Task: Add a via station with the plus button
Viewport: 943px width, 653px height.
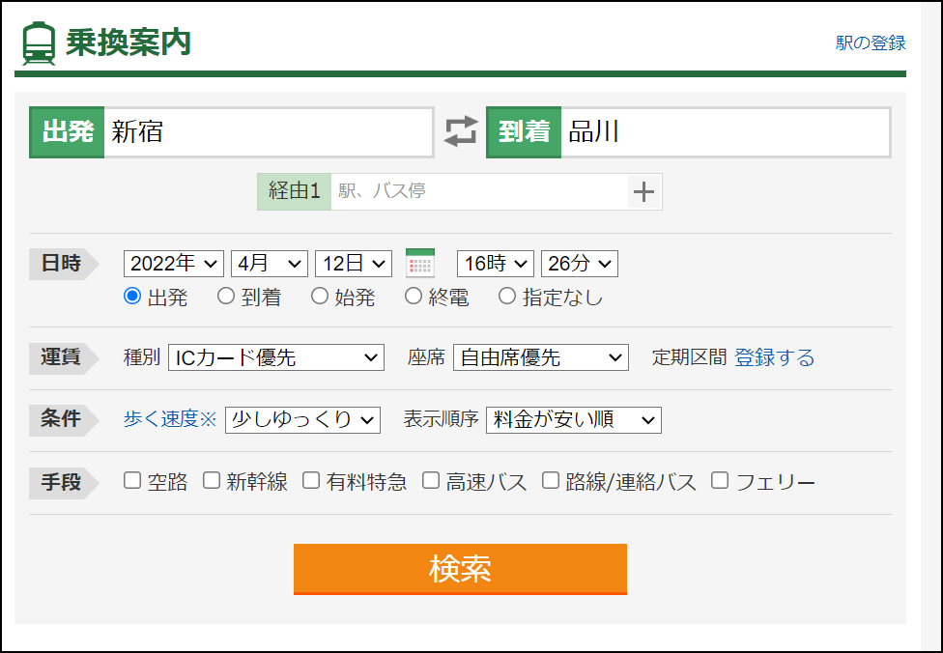Action: click(643, 191)
